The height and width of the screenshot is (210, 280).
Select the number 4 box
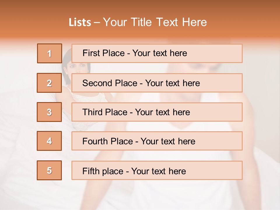(x=50, y=141)
